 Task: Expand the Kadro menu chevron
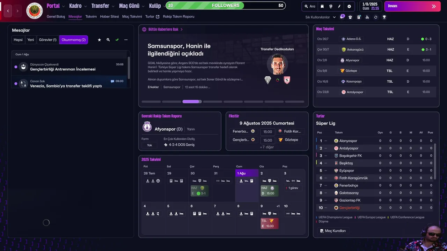pyautogui.click(x=85, y=6)
